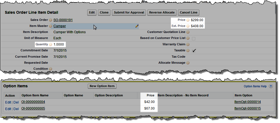Add a New Option Item
Image resolution: width=280 pixels, height=123 pixels.
[102, 86]
